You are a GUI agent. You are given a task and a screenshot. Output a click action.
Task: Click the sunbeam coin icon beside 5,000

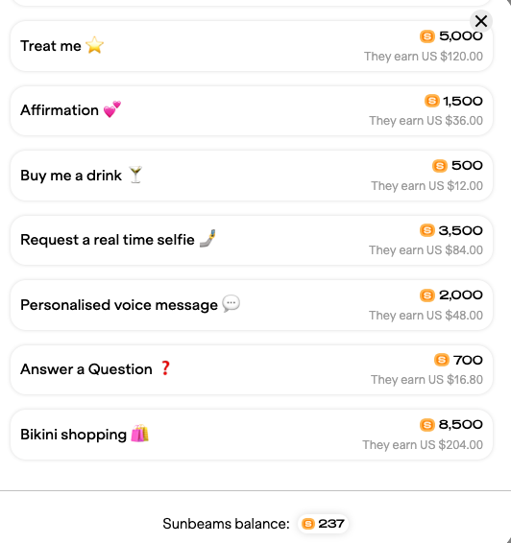[x=427, y=36]
